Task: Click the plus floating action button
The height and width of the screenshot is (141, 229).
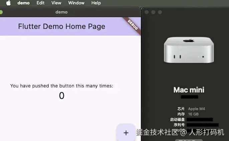Action: click(x=126, y=133)
